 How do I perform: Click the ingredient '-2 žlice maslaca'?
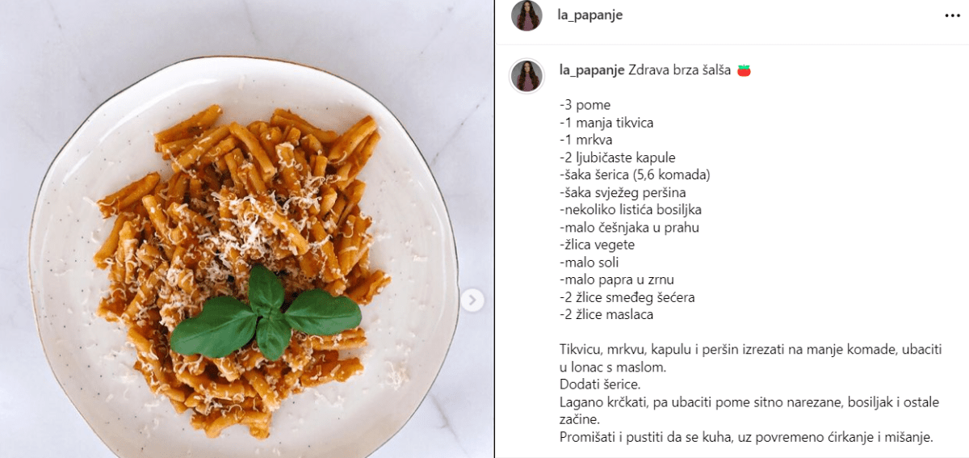coord(606,315)
